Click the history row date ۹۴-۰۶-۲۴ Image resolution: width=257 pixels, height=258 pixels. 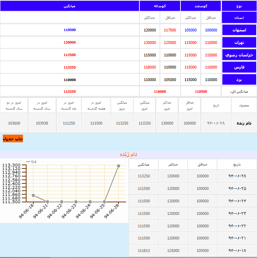pyautogui.click(x=237, y=201)
